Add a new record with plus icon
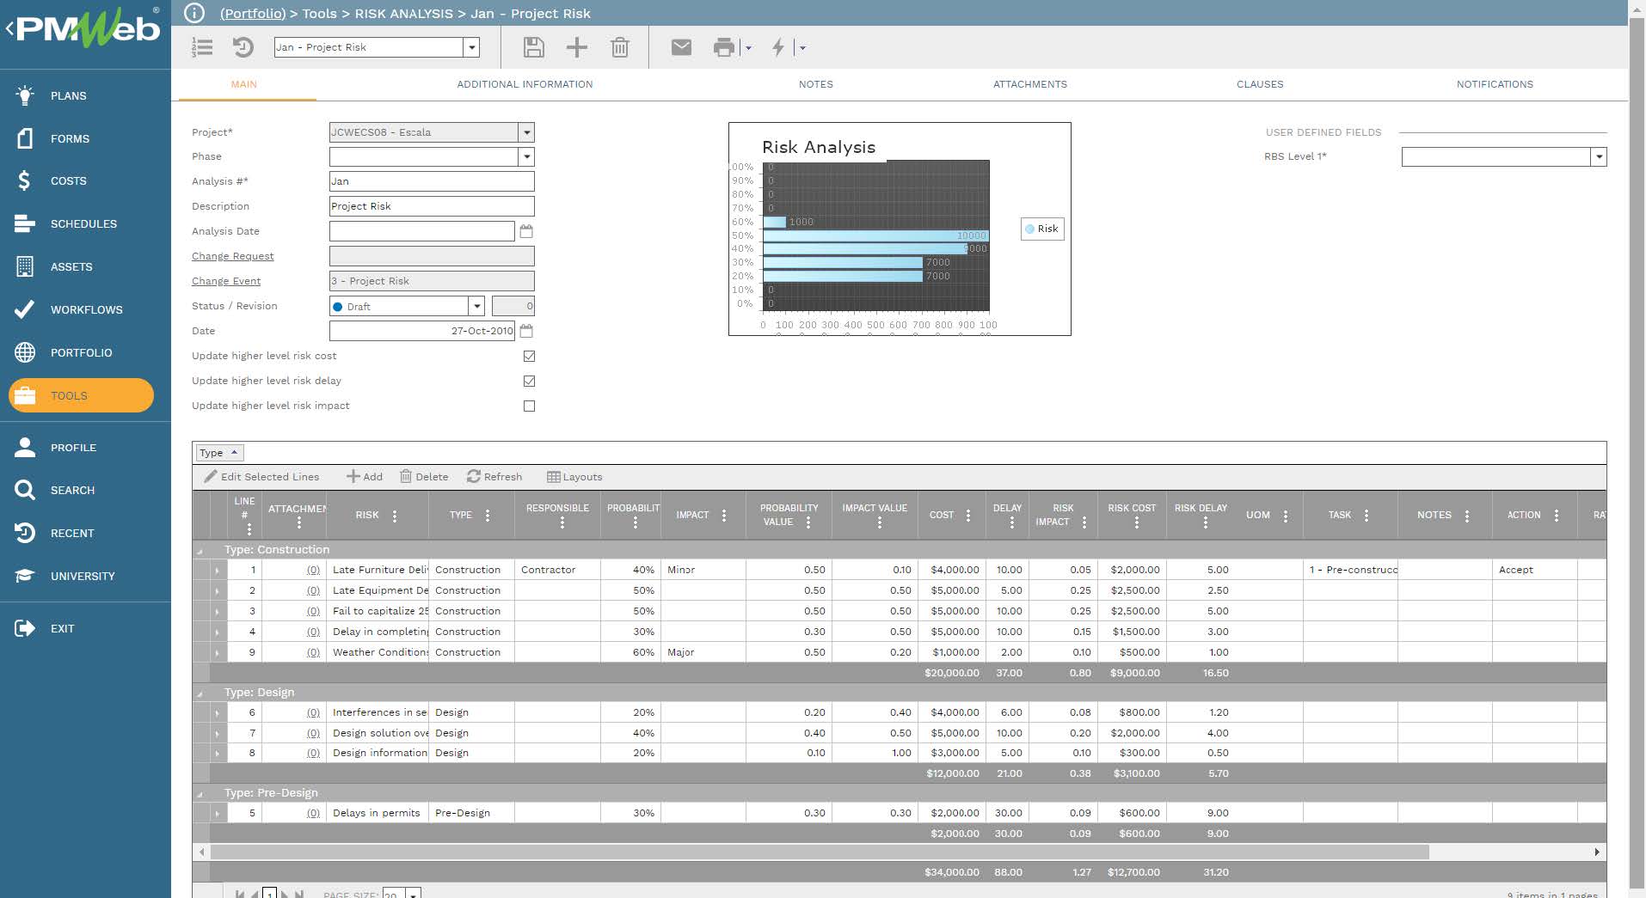Viewport: 1646px width, 898px height. (x=576, y=47)
